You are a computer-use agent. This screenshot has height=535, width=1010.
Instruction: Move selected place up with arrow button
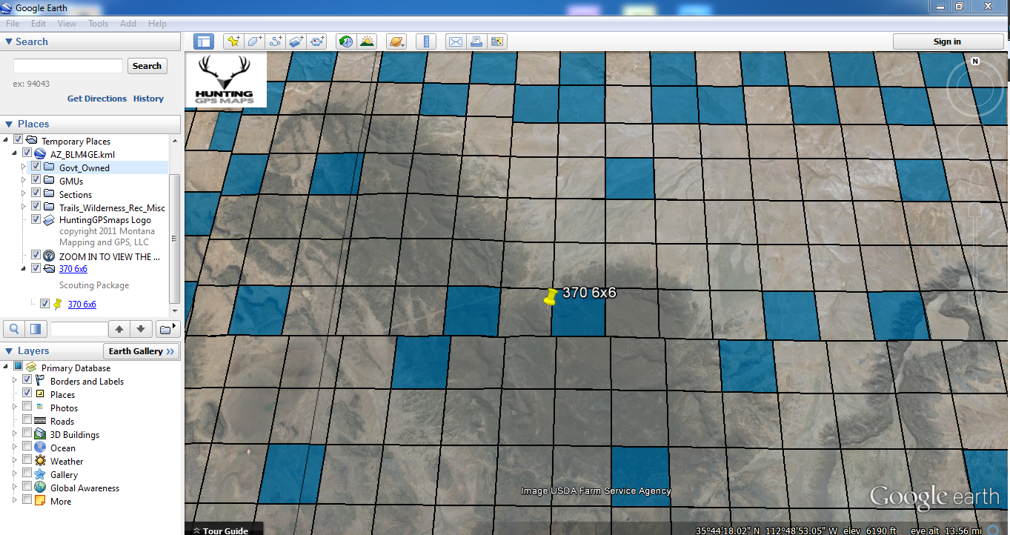pos(119,328)
